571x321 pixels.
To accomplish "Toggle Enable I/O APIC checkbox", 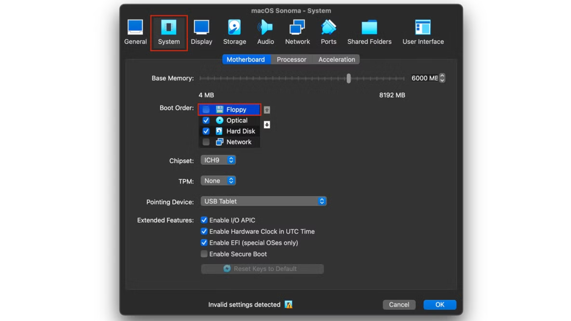I will (x=204, y=220).
